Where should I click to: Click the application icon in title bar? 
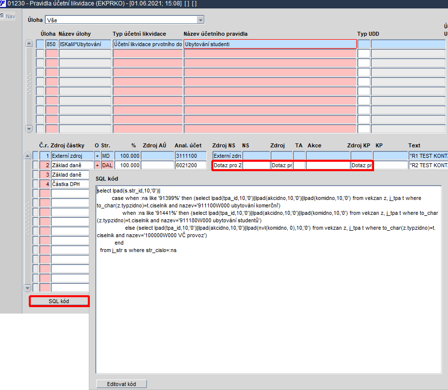coord(3,3)
